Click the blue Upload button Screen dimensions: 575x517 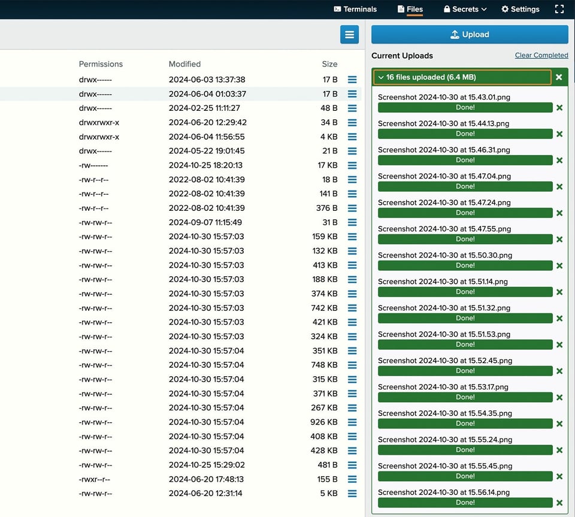[x=470, y=35]
